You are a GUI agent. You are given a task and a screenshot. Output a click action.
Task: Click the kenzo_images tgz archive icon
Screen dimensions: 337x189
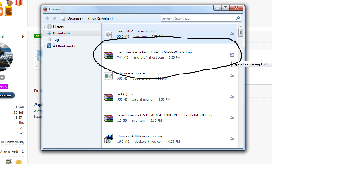109,118
